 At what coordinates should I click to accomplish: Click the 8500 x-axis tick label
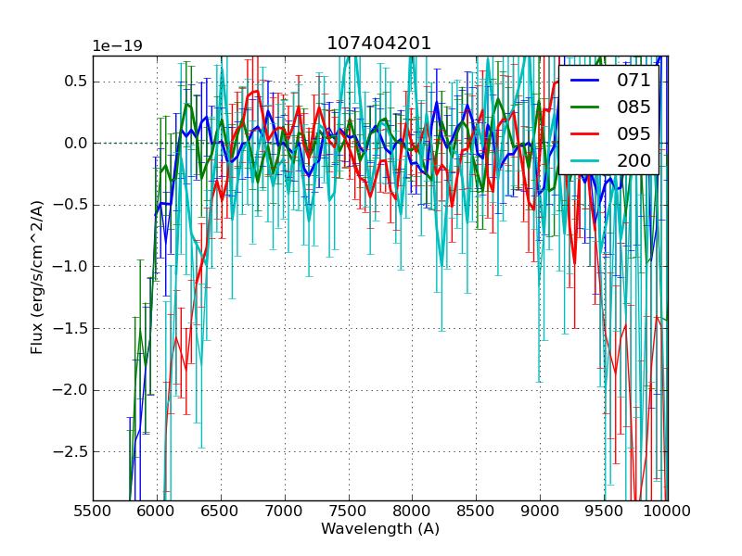coord(476,511)
